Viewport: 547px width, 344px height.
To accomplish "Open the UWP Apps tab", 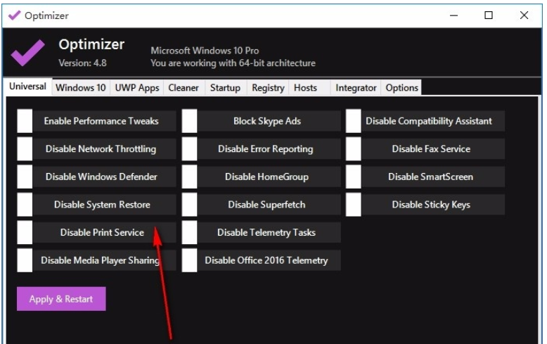I will click(x=137, y=88).
